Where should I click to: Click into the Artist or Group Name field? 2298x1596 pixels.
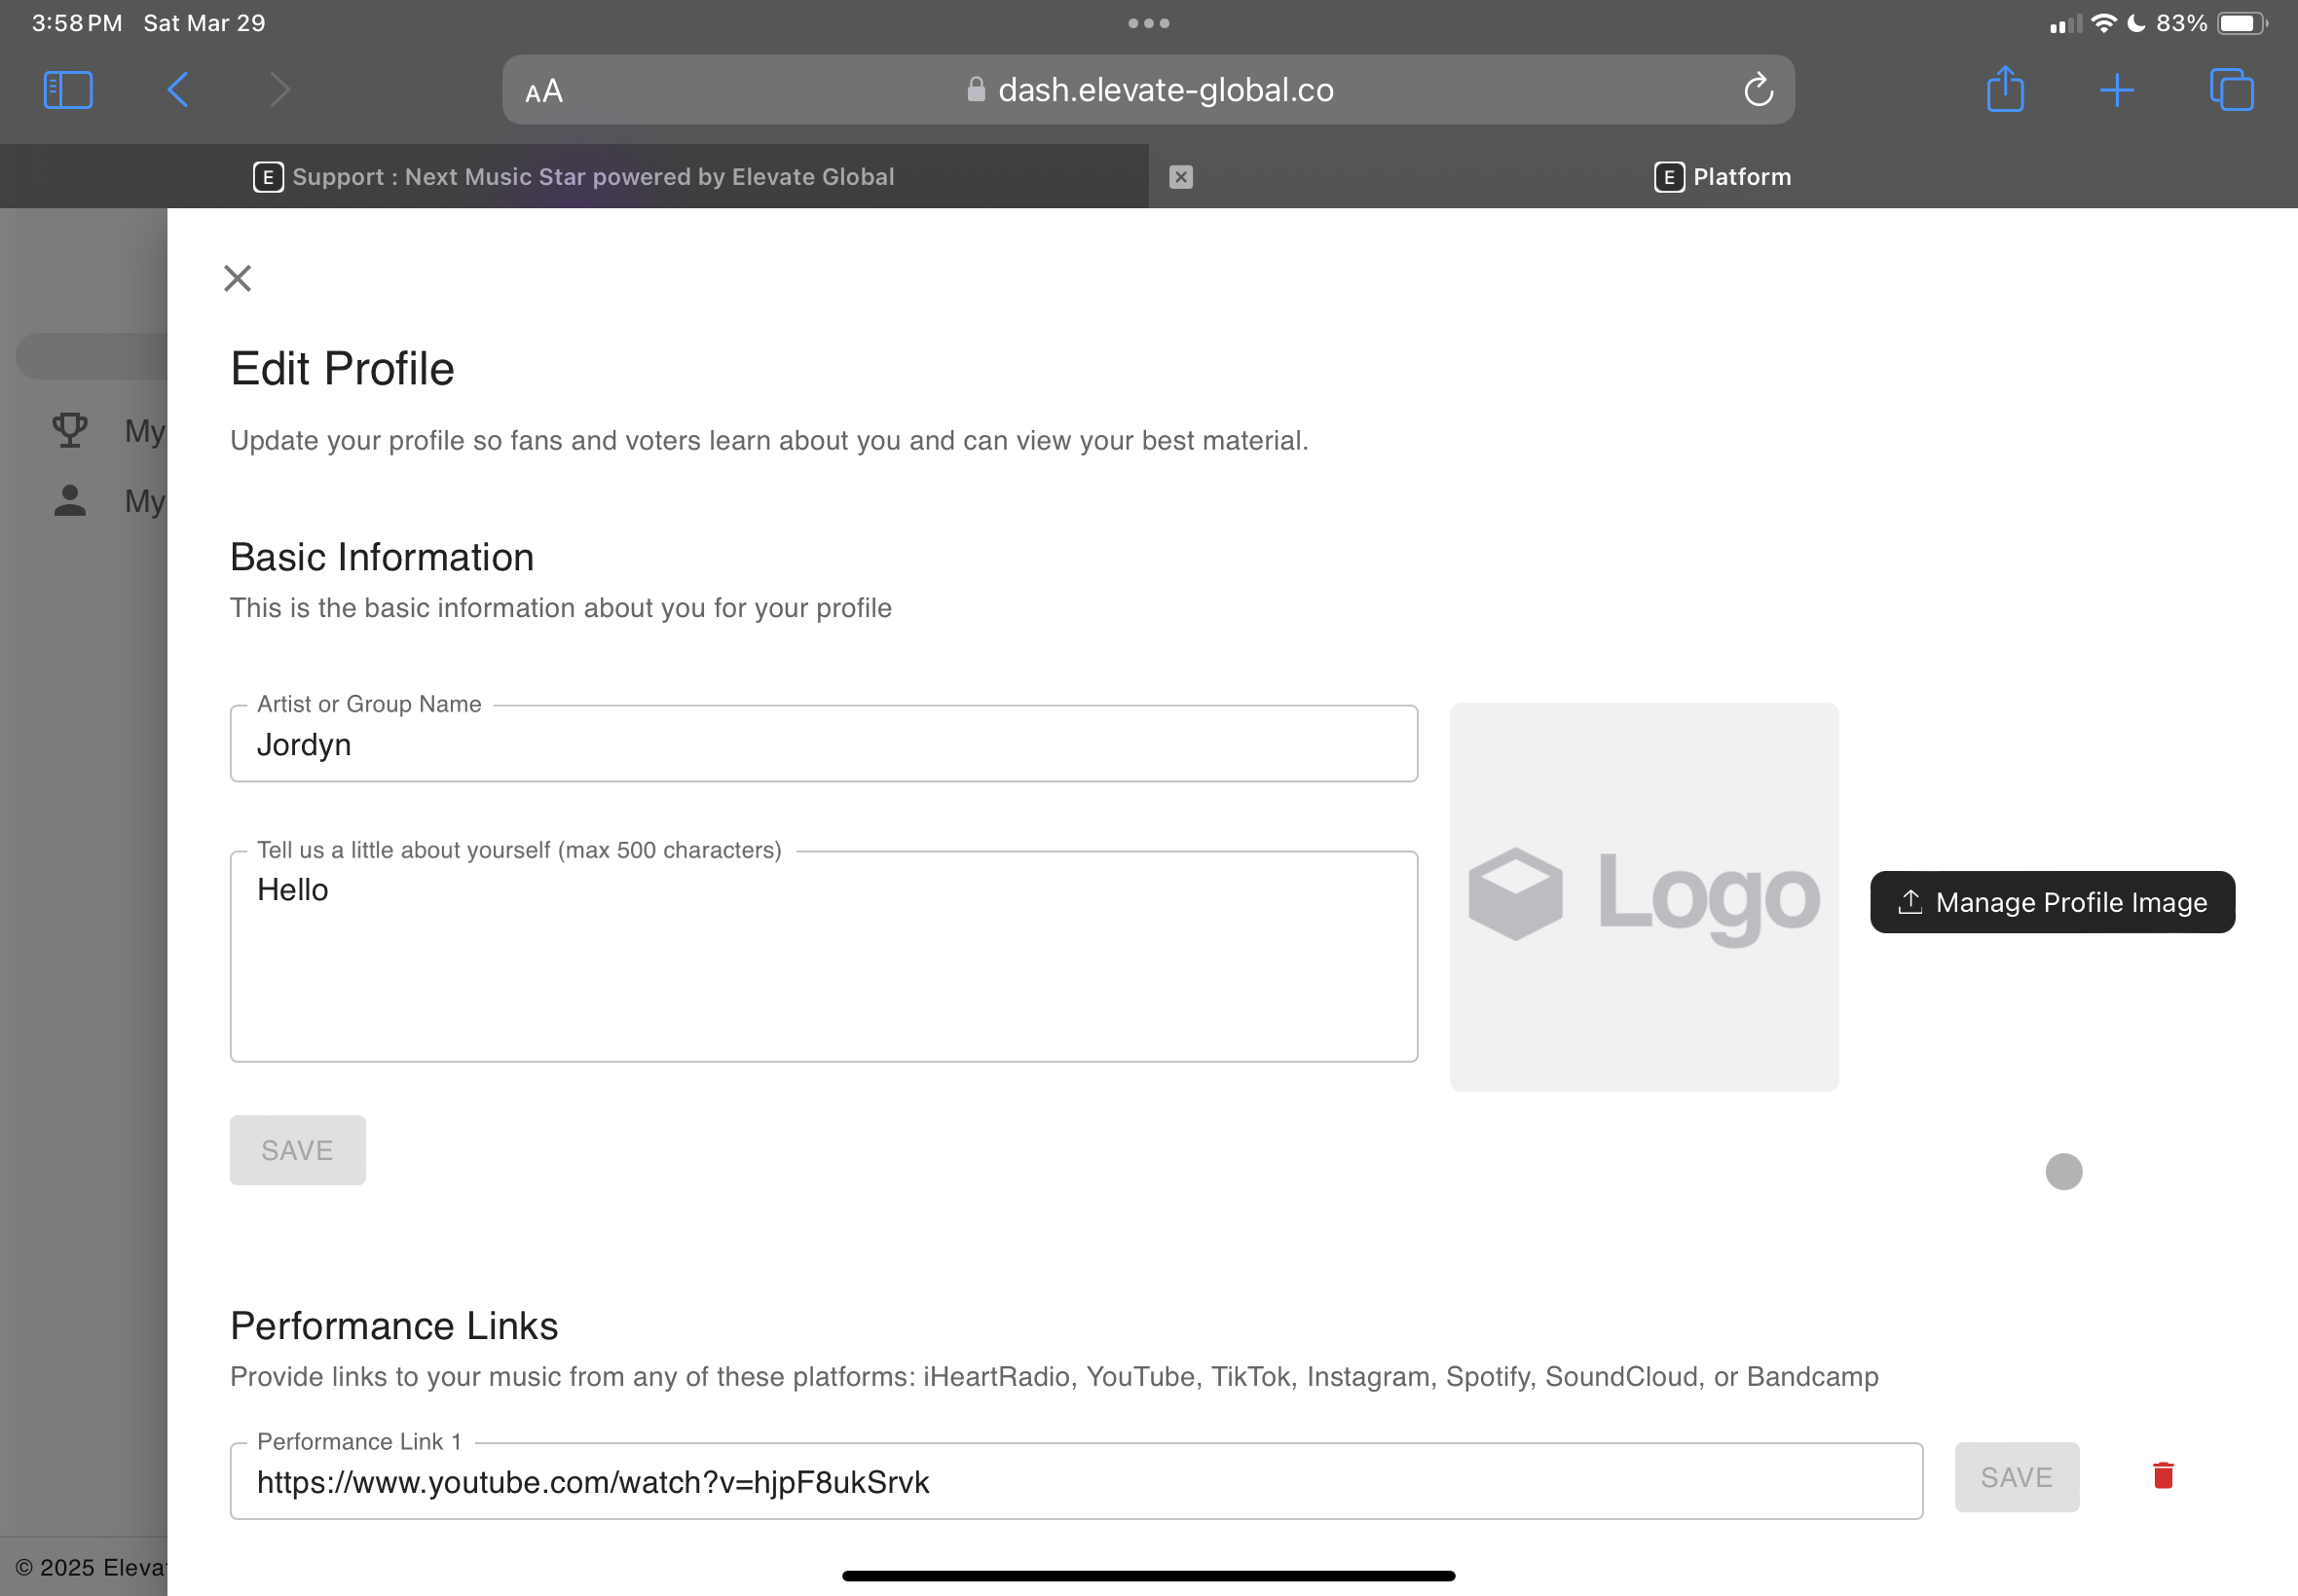[823, 745]
